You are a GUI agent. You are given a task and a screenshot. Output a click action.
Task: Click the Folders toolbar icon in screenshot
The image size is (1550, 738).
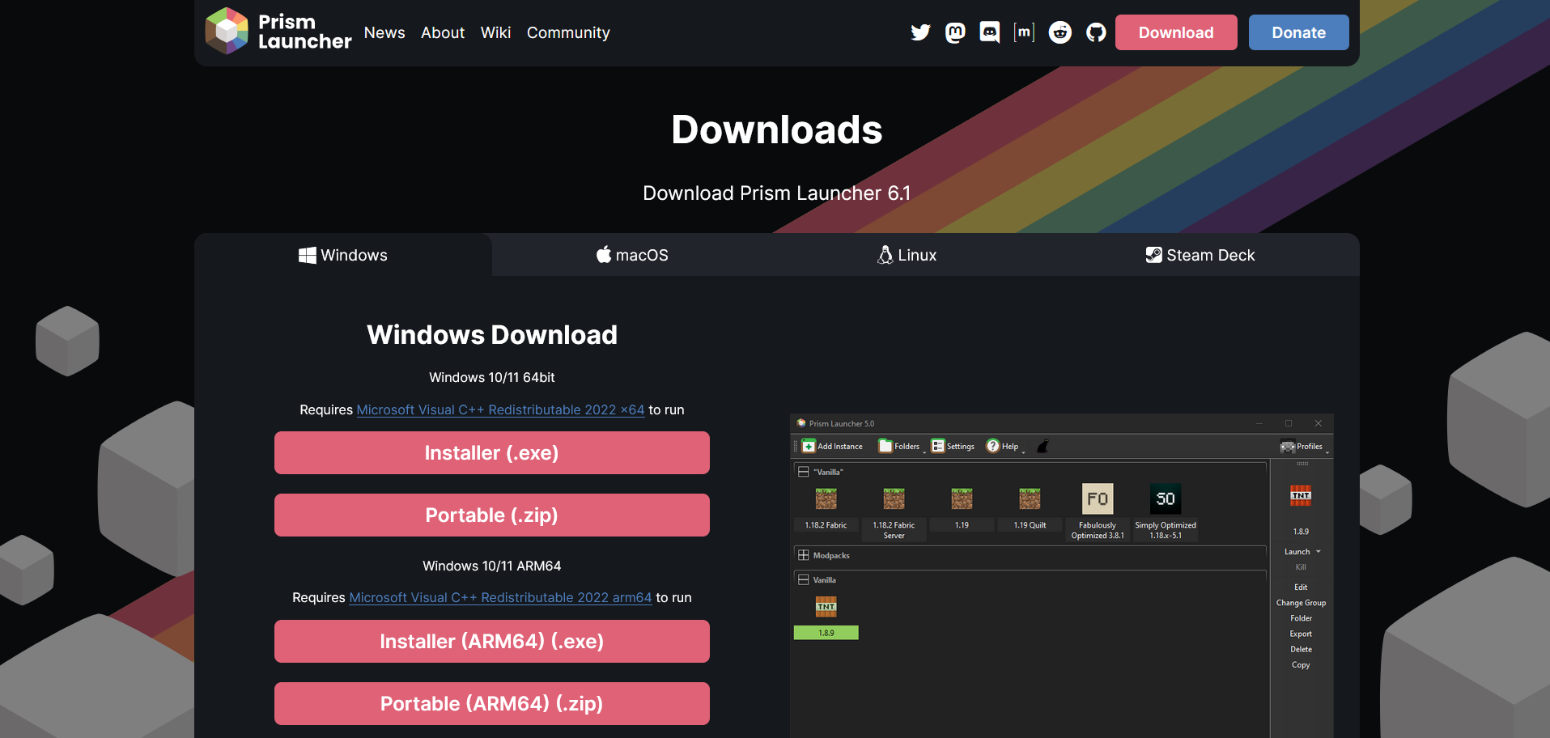click(885, 447)
